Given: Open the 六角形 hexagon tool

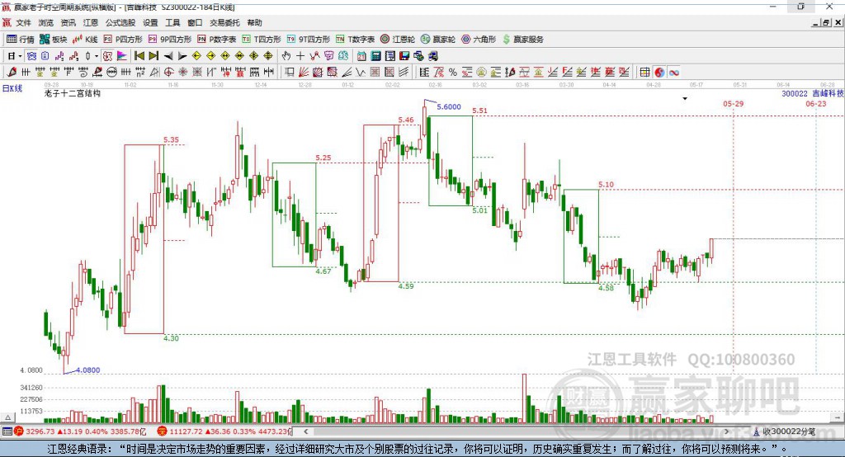Looking at the screenshot, I should pyautogui.click(x=479, y=40).
